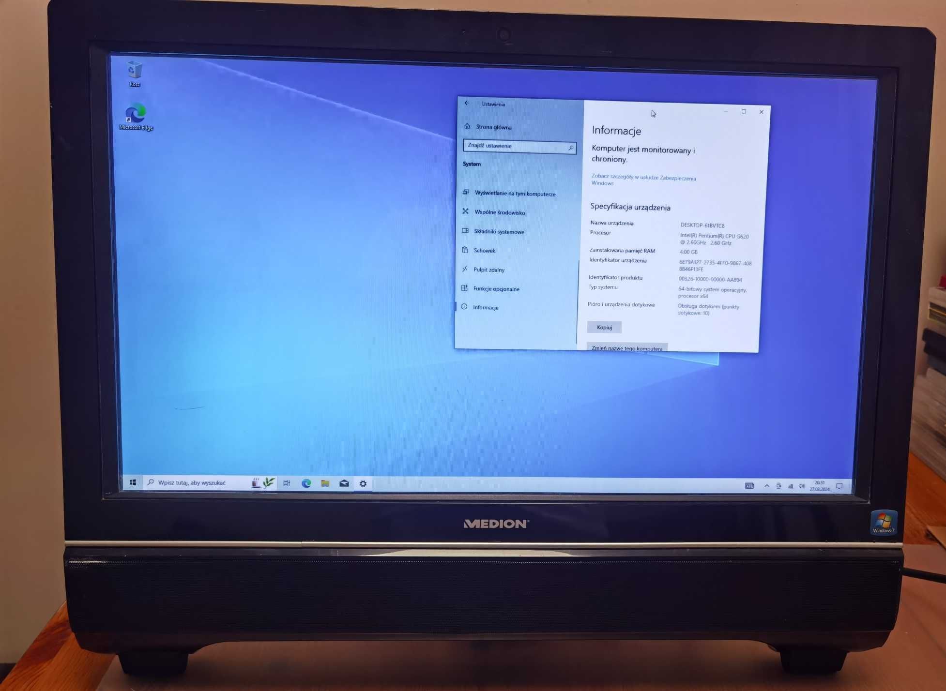Click the network tray icon
The width and height of the screenshot is (946, 691).
[791, 486]
